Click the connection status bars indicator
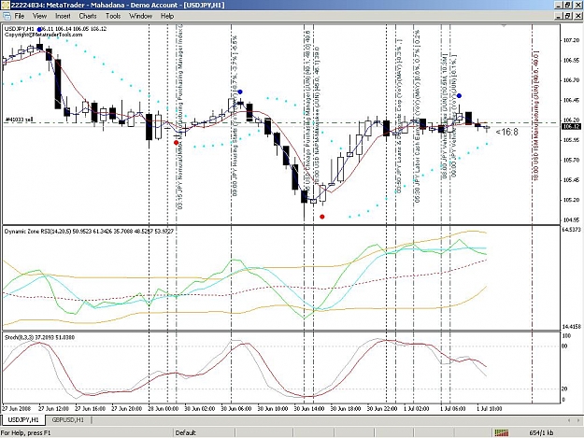The height and width of the screenshot is (438, 584). click(x=502, y=432)
